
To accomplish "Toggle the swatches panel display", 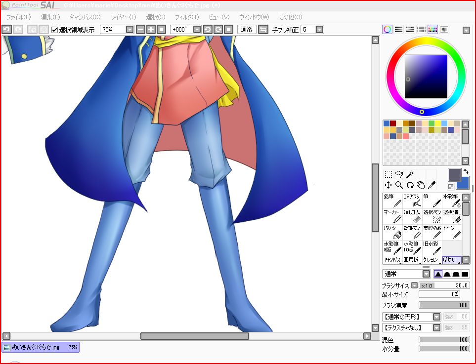I will [x=433, y=30].
